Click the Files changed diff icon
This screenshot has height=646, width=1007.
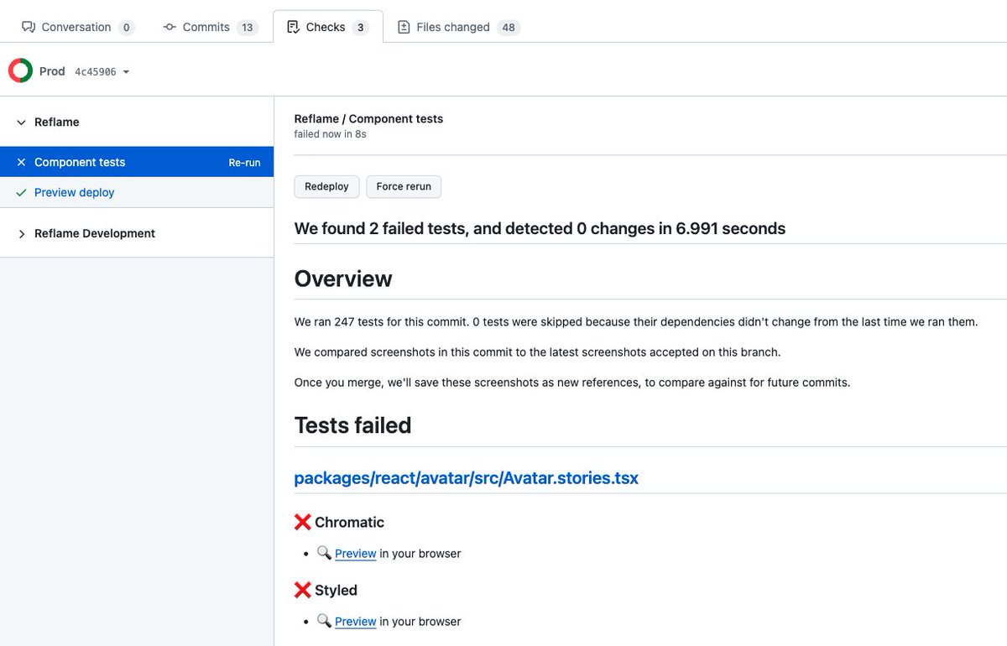[x=404, y=27]
